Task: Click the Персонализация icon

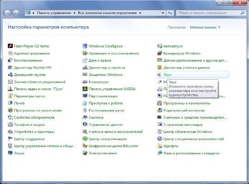Action: pos(85,96)
